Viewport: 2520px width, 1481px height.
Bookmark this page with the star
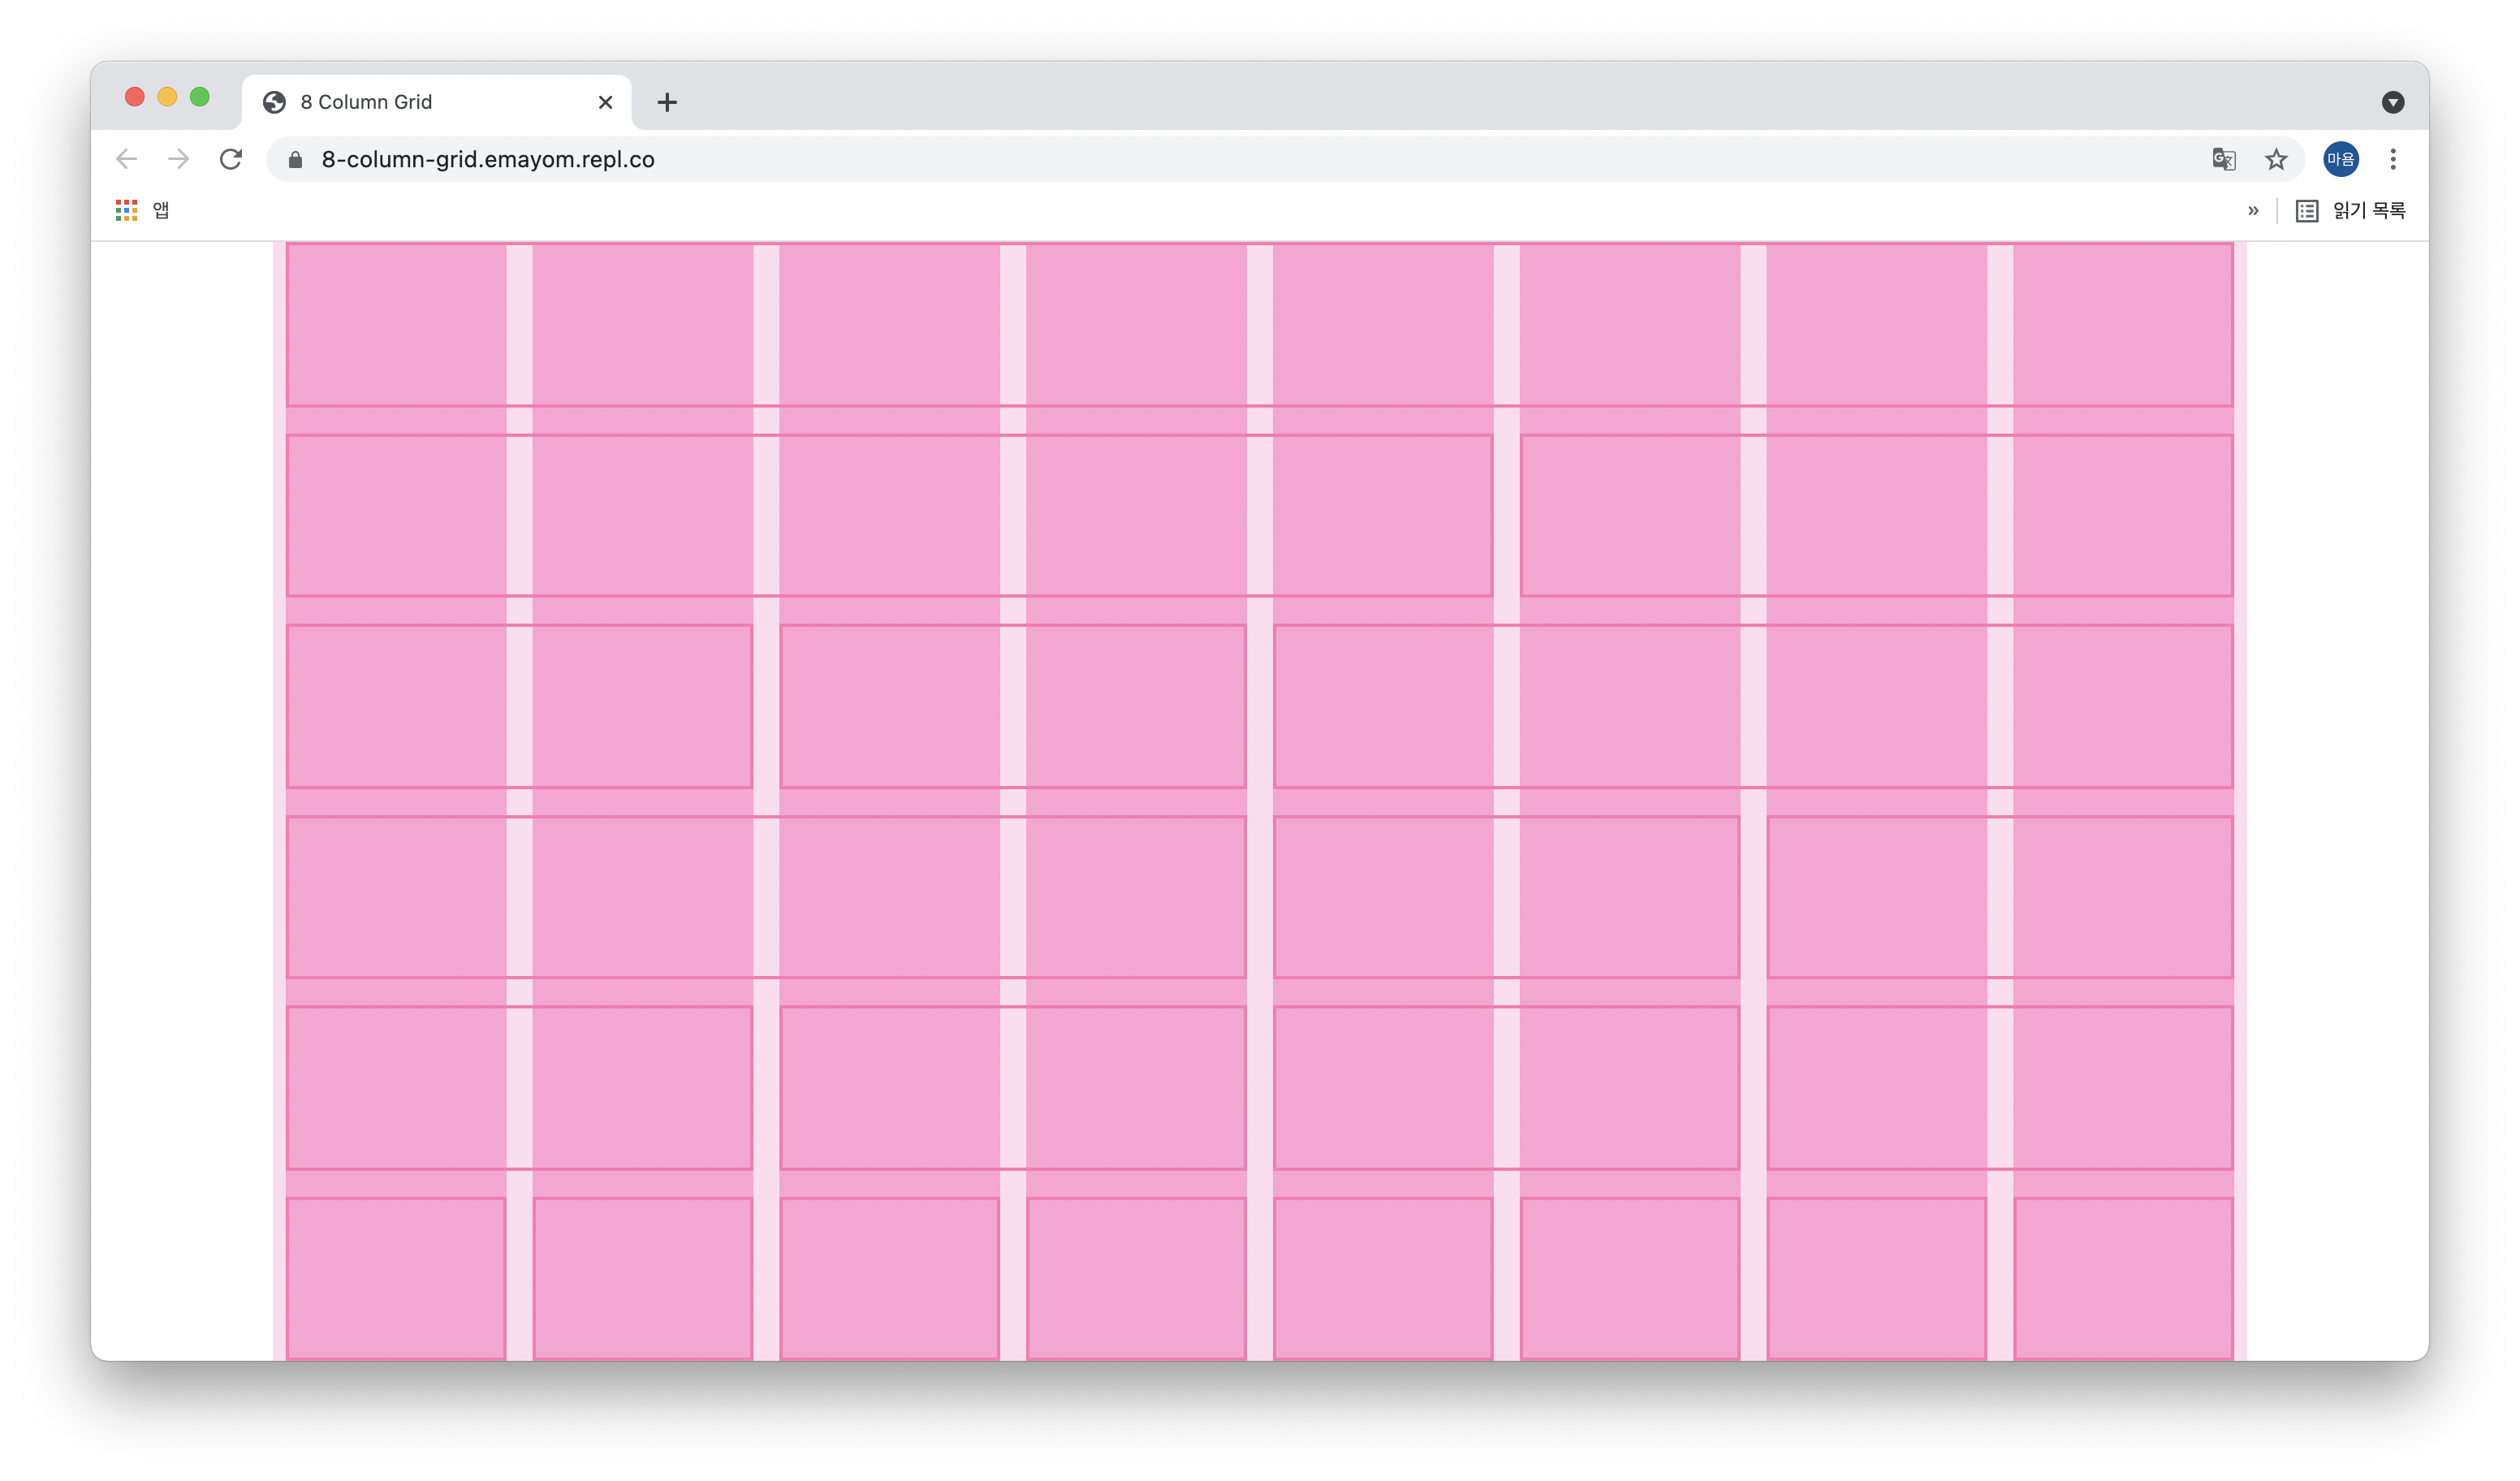point(2276,159)
